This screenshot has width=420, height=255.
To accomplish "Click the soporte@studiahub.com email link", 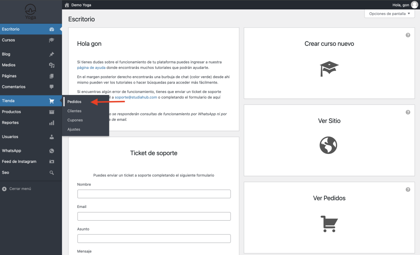I will [x=136, y=97].
